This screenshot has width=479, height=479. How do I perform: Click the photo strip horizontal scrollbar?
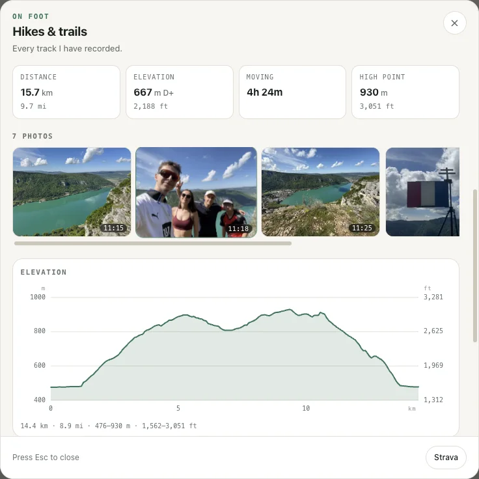tap(153, 243)
